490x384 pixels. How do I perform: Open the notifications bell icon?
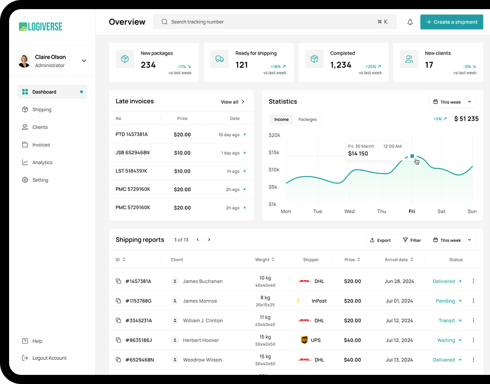tap(410, 22)
